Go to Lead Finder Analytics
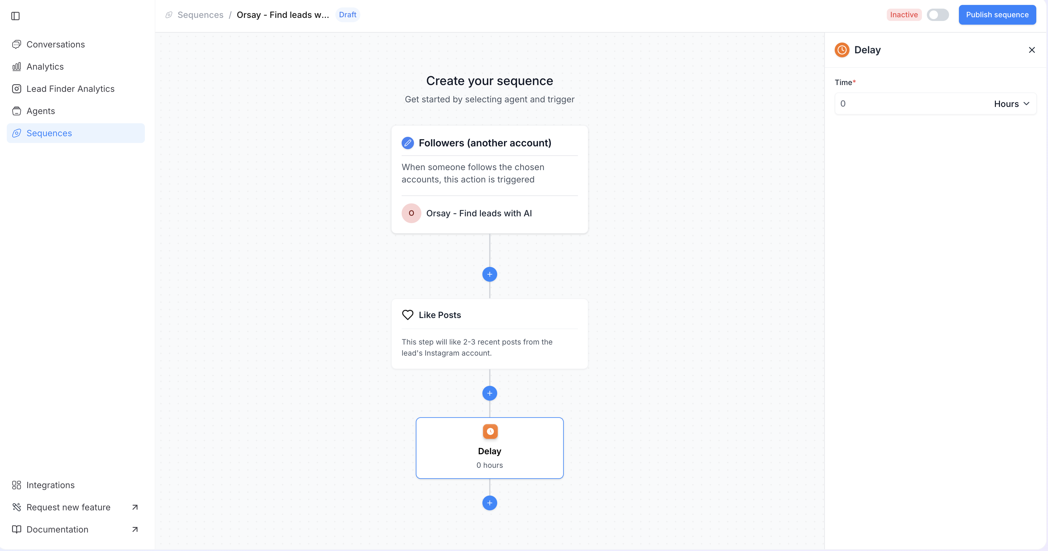This screenshot has height=551, width=1048. 70,89
